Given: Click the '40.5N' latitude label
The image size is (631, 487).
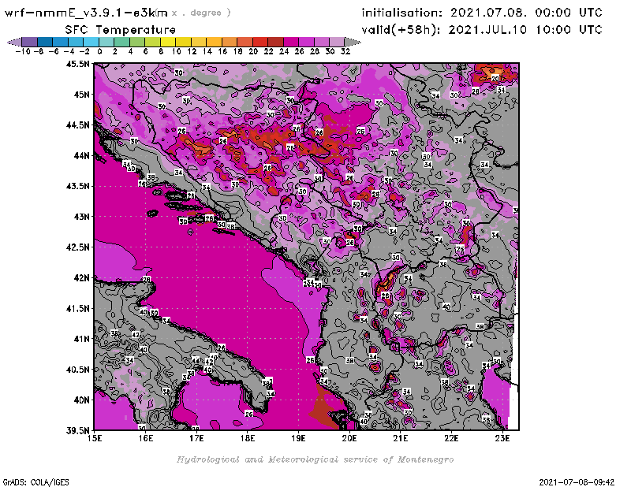Looking at the screenshot, I should [78, 370].
